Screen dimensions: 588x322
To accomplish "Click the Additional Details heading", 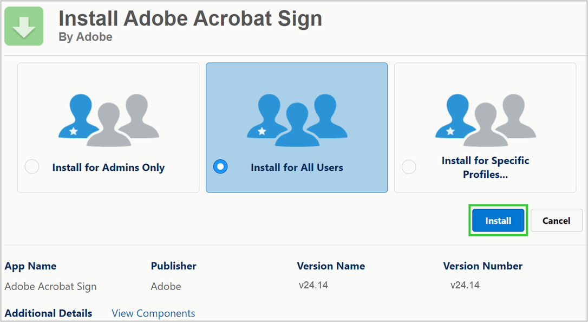I will click(48, 313).
